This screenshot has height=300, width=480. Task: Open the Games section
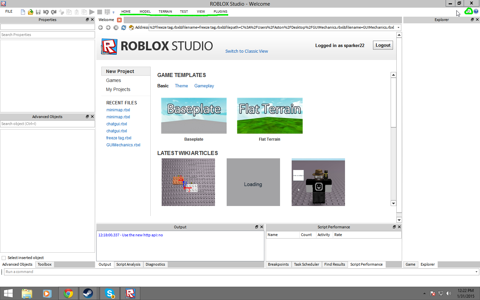(114, 80)
